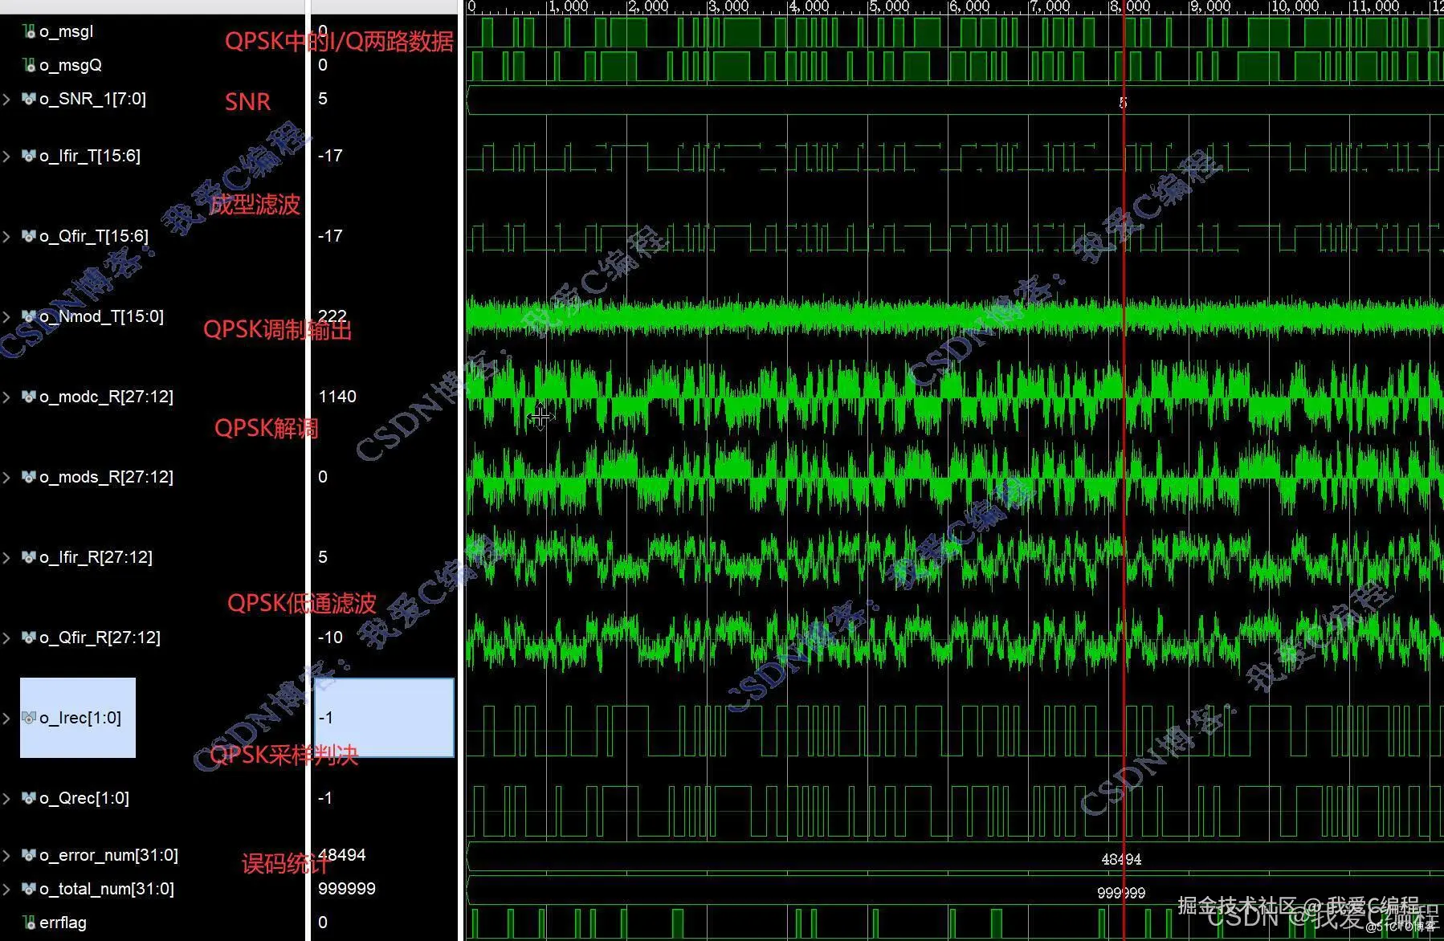Viewport: 1444px width, 941px height.
Task: Expand the o_Qfir_R[27:12] bus
Action: point(6,638)
